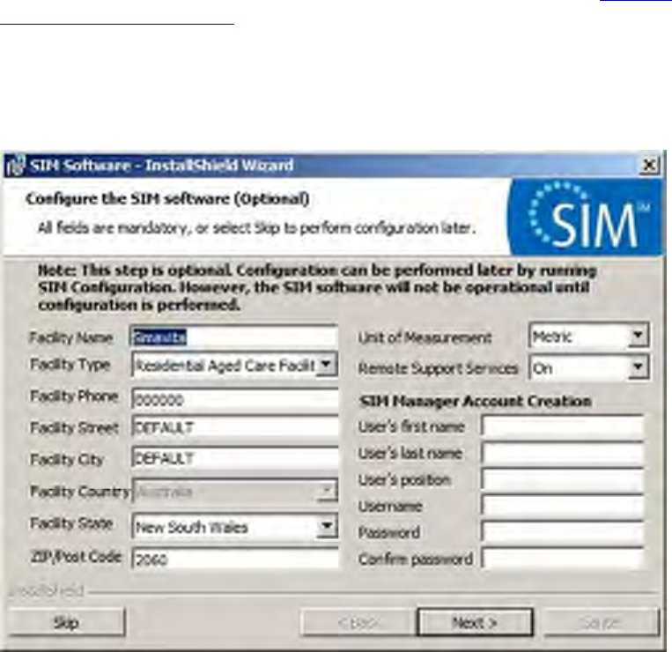Click the Next button
The height and width of the screenshot is (652, 672).
pyautogui.click(x=476, y=622)
